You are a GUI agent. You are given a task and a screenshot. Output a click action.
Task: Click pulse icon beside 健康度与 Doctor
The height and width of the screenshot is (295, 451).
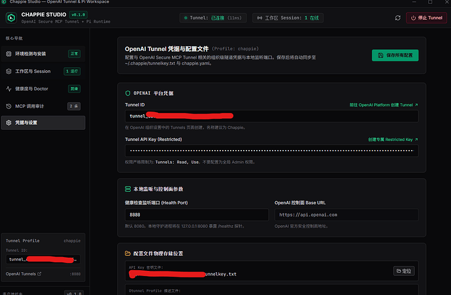pos(8,89)
